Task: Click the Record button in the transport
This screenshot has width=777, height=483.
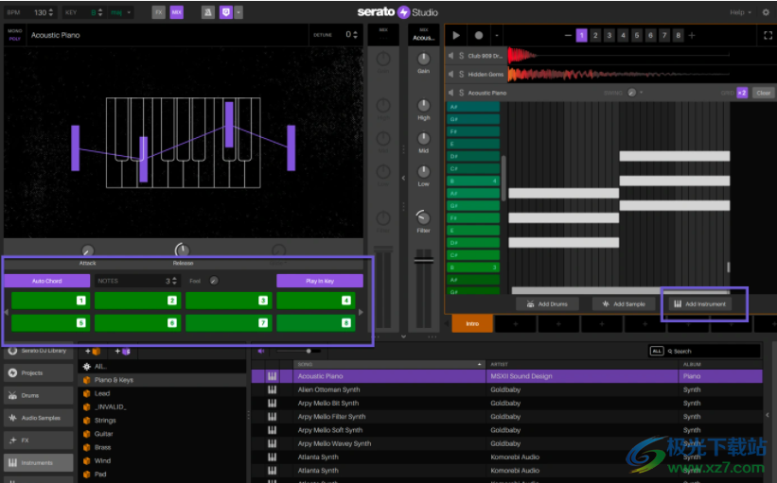Action: click(479, 35)
